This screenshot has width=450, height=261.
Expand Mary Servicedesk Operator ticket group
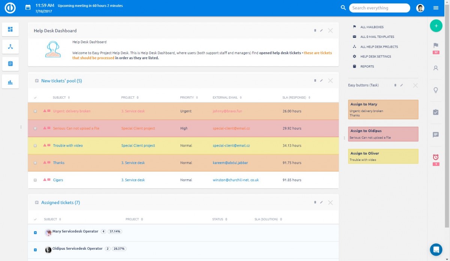pyautogui.click(x=35, y=233)
